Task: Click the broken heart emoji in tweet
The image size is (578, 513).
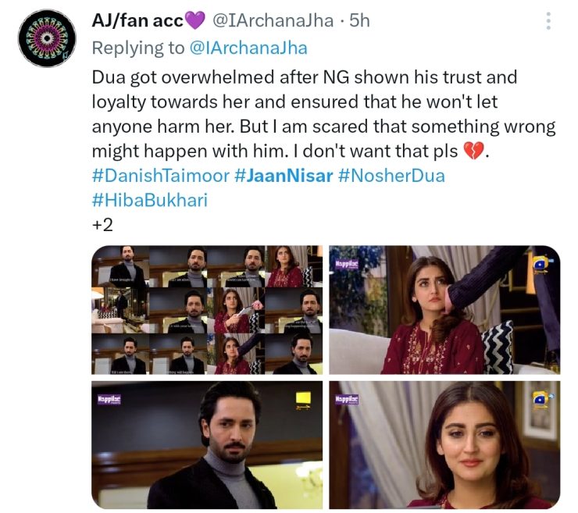Action: pyautogui.click(x=473, y=151)
